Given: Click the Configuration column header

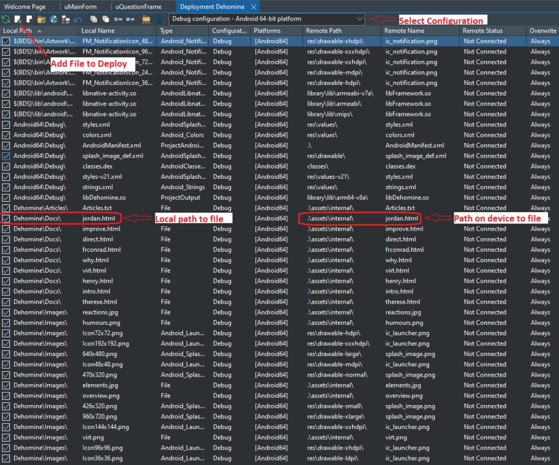Looking at the screenshot, I should coord(229,31).
